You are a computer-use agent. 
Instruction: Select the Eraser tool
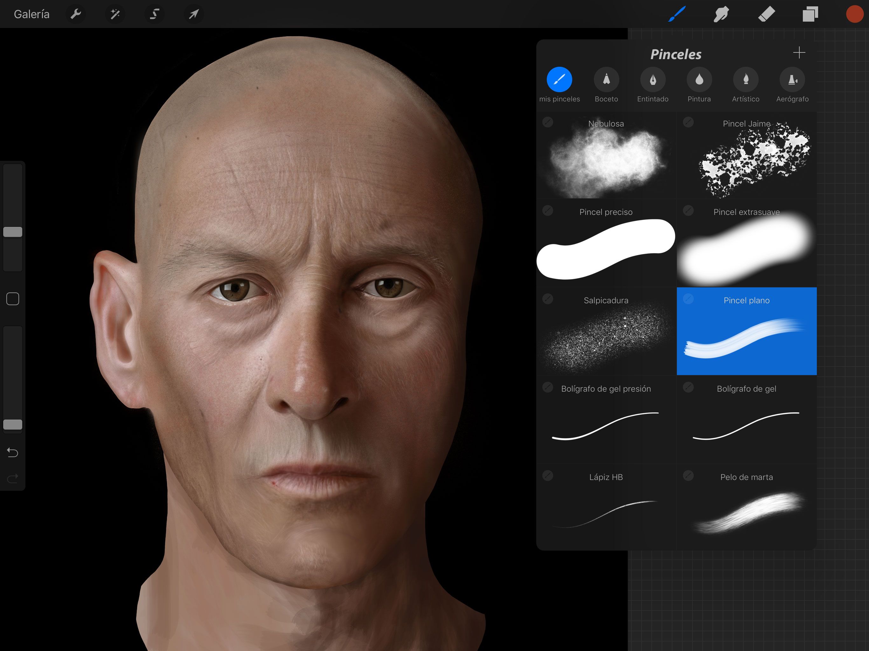(766, 14)
